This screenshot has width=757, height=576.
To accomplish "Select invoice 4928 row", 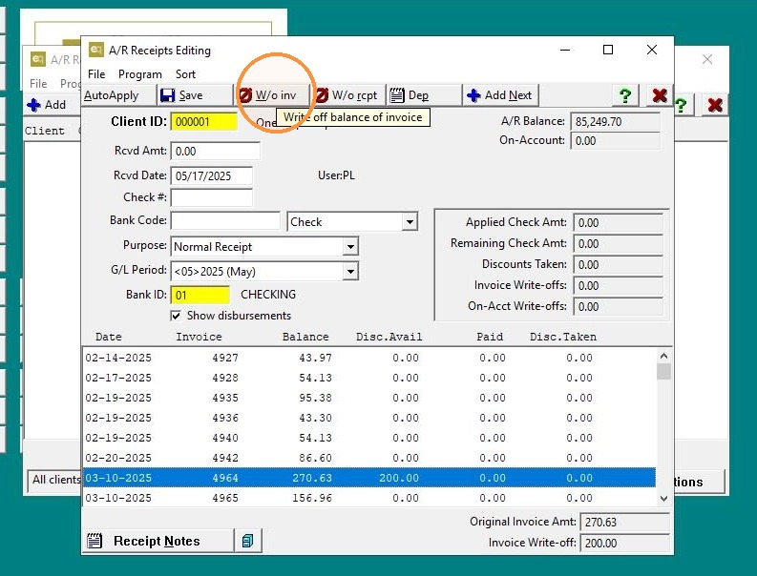I will click(x=369, y=378).
